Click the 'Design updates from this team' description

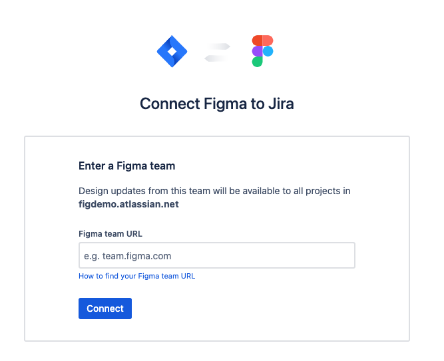click(x=214, y=191)
